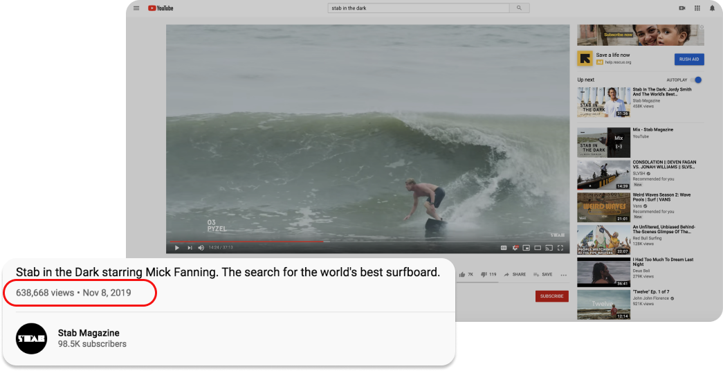Click the SHARE button
723x371 pixels.
tap(515, 275)
